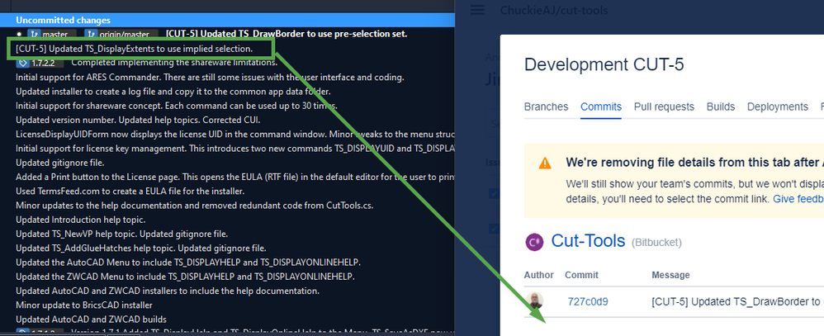
Task: Select the Uncommitted changes row
Action: (x=227, y=20)
